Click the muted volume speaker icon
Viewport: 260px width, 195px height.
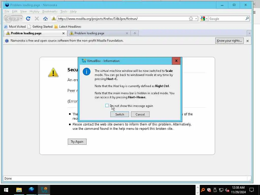coord(227,190)
